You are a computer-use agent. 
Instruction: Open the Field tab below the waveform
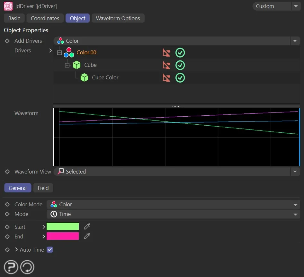point(43,188)
